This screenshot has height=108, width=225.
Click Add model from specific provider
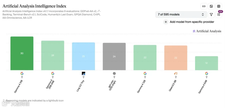(x=192, y=22)
